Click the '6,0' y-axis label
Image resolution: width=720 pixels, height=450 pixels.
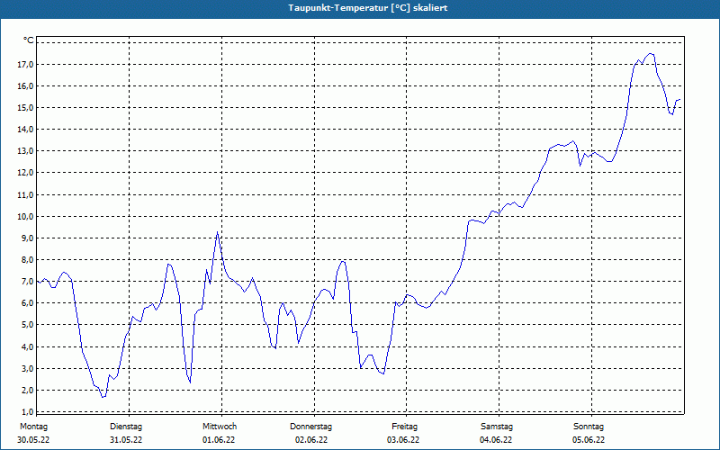(x=27, y=303)
